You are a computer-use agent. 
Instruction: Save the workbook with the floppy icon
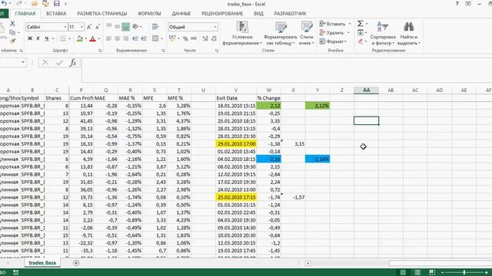click(x=57, y=4)
